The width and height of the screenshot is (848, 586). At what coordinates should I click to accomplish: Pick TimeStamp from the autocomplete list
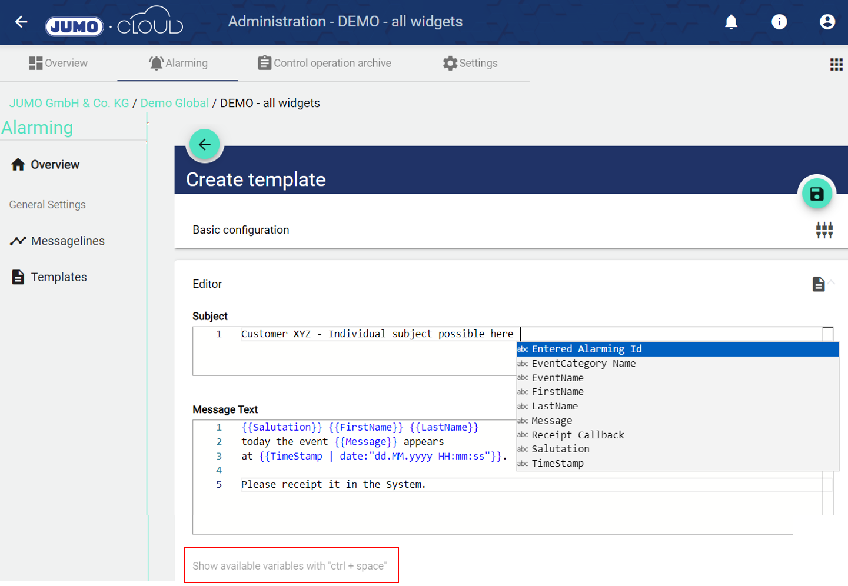(x=557, y=464)
